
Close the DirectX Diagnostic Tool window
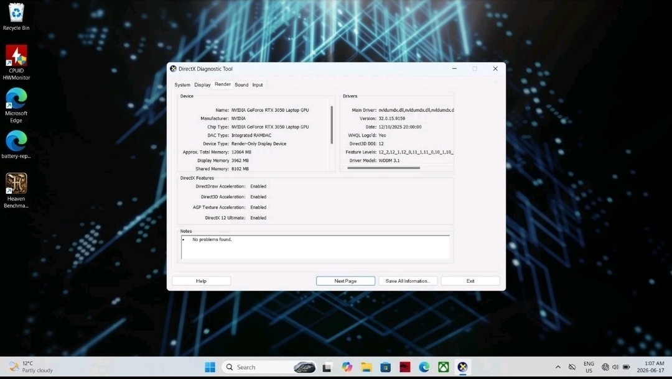[x=495, y=68]
